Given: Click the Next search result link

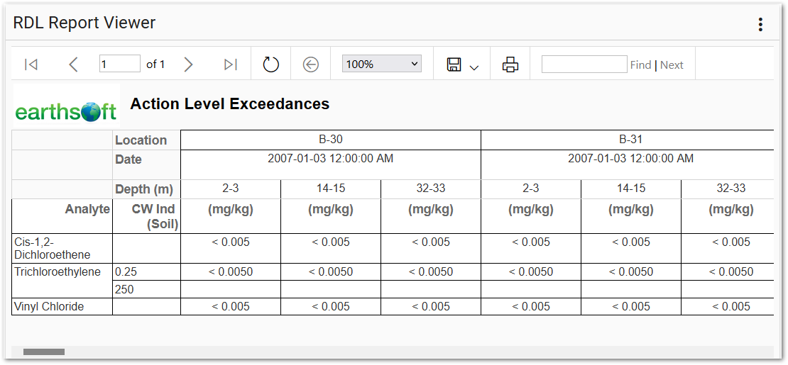Looking at the screenshot, I should click(x=672, y=64).
